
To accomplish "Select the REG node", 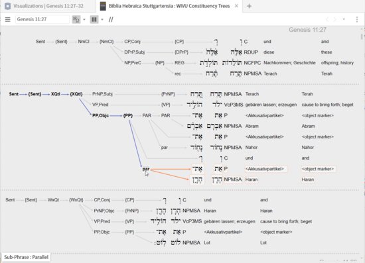I will click(x=179, y=63).
